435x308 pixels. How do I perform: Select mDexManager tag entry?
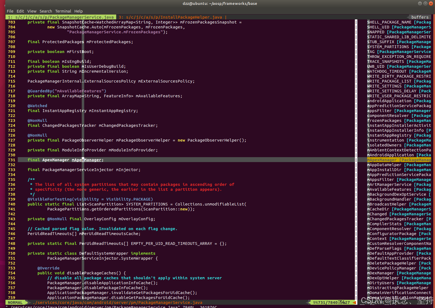(399, 273)
